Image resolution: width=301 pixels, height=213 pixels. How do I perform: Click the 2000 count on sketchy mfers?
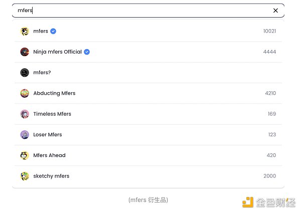269,176
